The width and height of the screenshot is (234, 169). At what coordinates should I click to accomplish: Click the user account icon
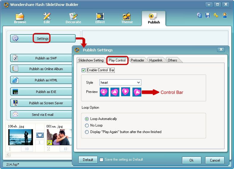click(x=225, y=15)
